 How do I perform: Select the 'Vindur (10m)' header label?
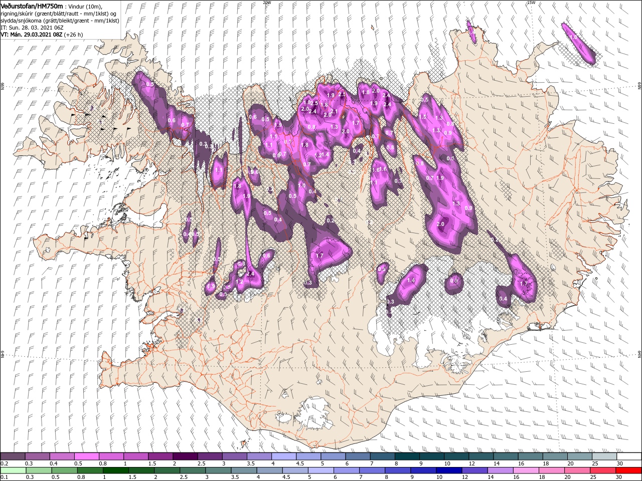coord(85,6)
